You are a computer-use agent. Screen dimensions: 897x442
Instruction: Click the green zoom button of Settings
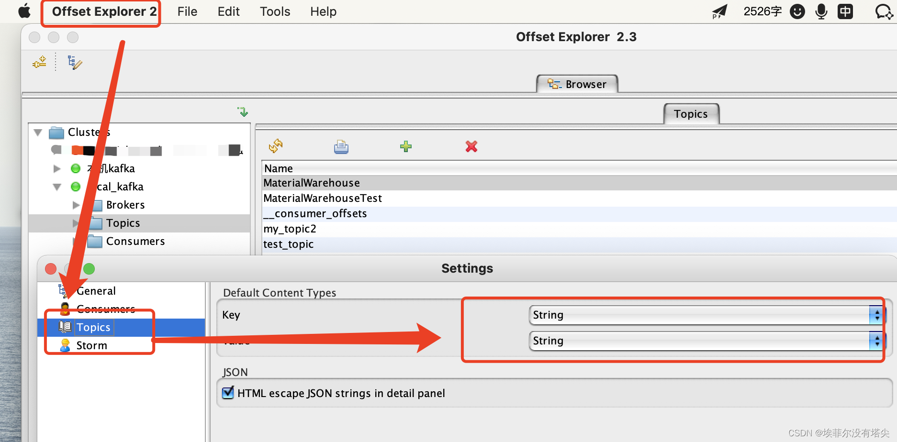89,269
